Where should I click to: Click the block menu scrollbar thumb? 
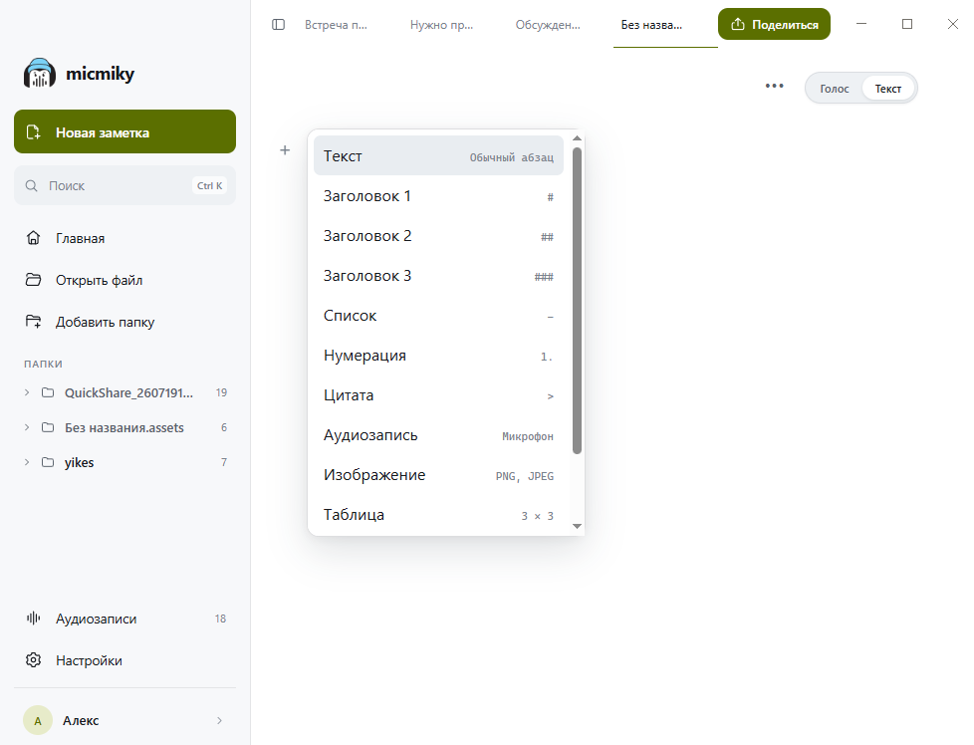coord(577,300)
